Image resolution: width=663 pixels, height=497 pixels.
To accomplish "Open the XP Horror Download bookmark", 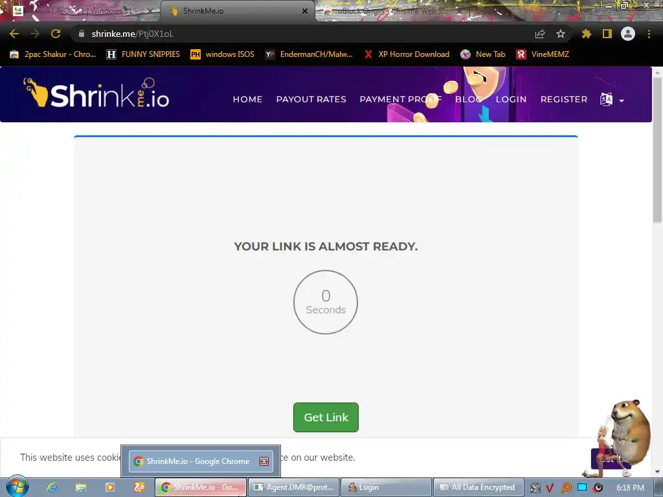I will click(x=407, y=54).
